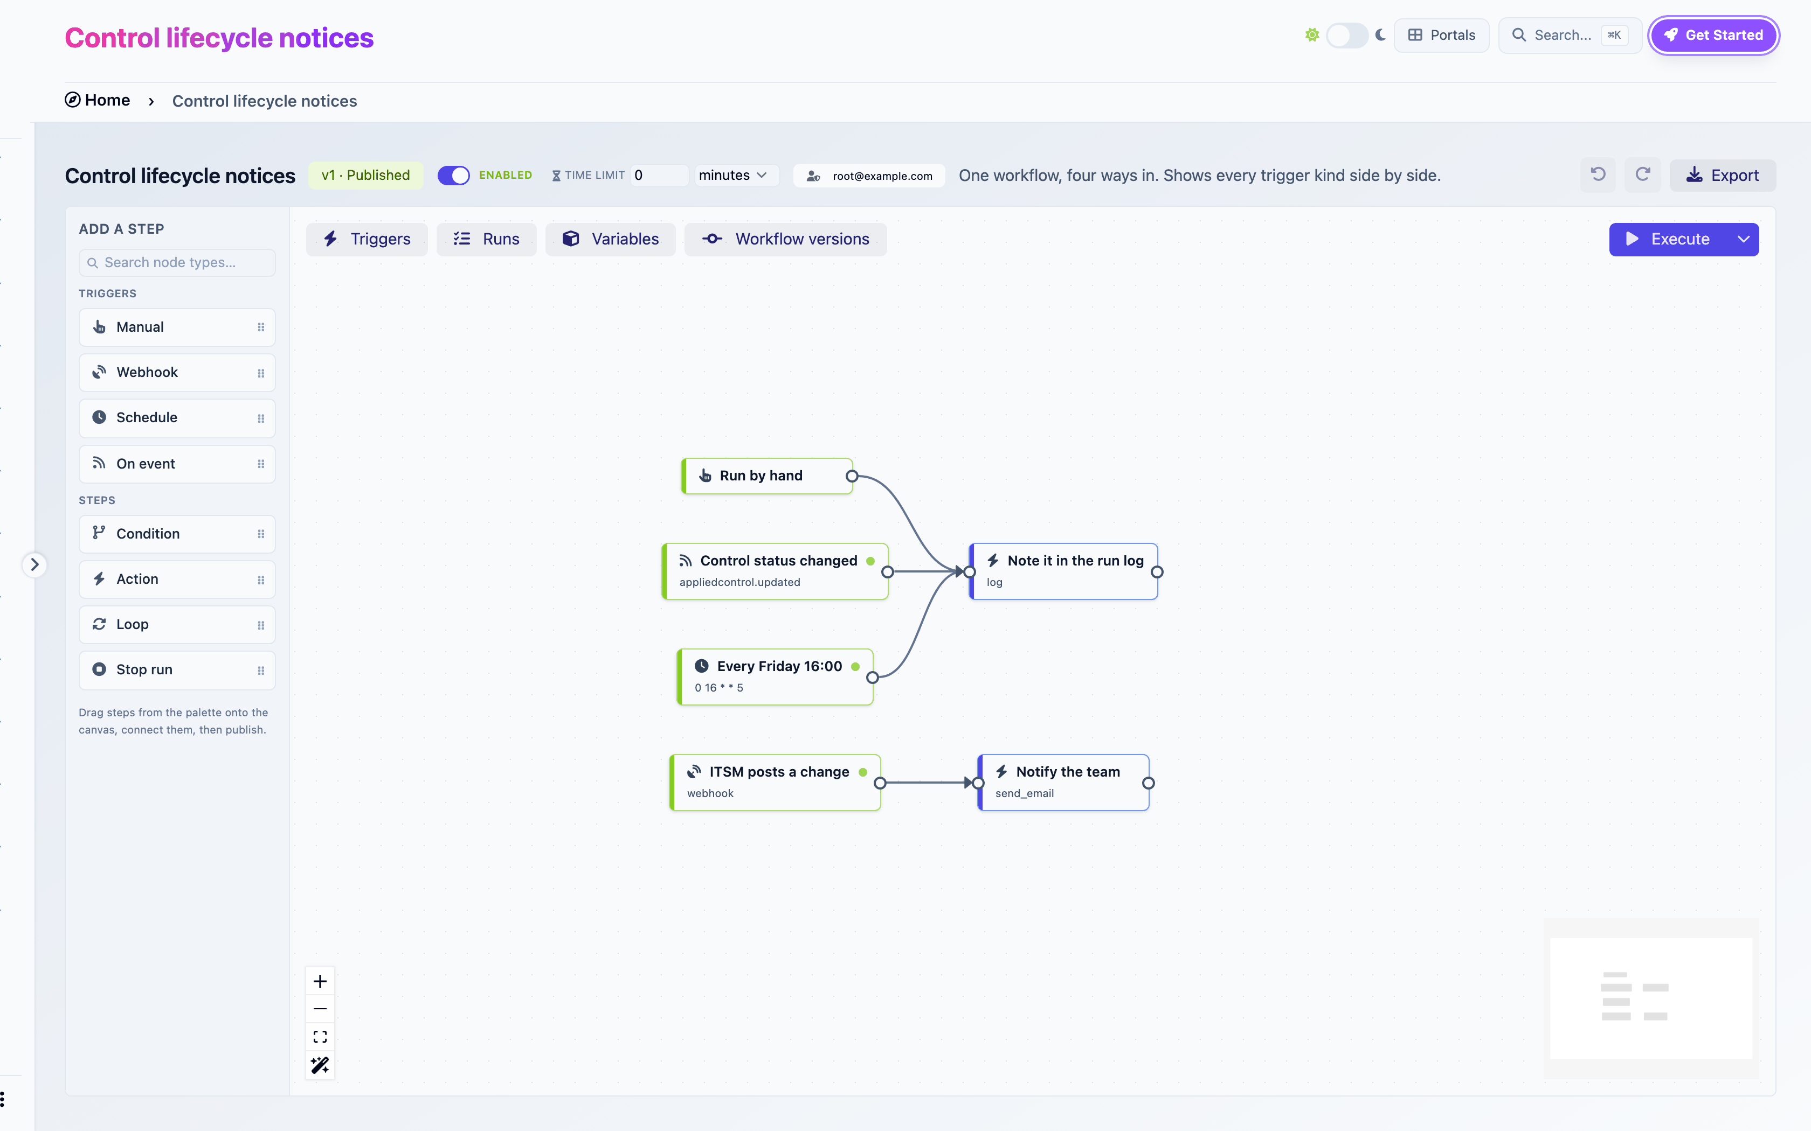Viewport: 1811px width, 1131px height.
Task: Open the Portals button
Action: click(x=1441, y=35)
